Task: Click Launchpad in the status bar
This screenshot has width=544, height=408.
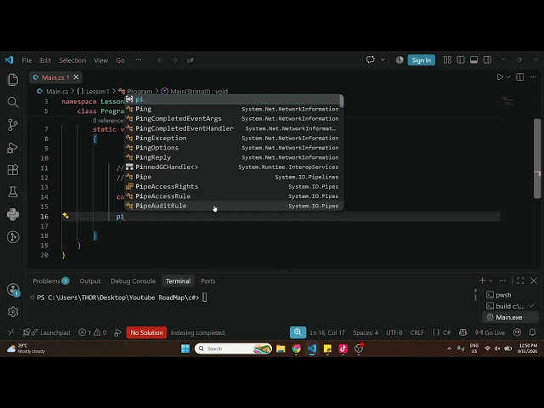Action: (46, 332)
